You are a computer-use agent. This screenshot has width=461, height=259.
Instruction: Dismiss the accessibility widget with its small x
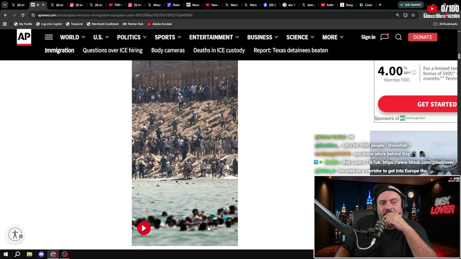[x=21, y=236]
